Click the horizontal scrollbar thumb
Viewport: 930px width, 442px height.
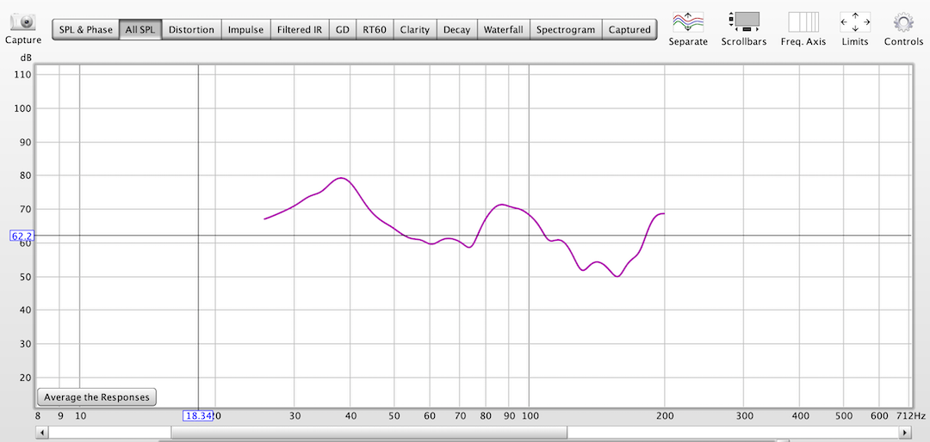(369, 433)
